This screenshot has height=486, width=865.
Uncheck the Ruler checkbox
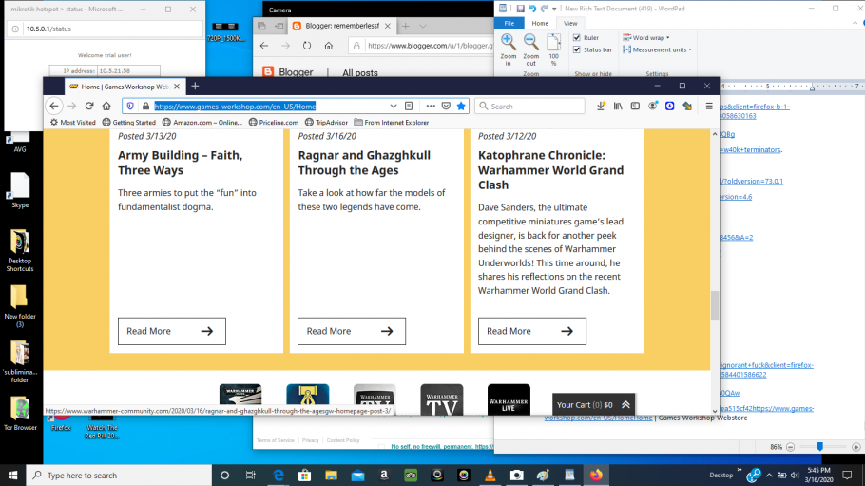click(x=577, y=38)
